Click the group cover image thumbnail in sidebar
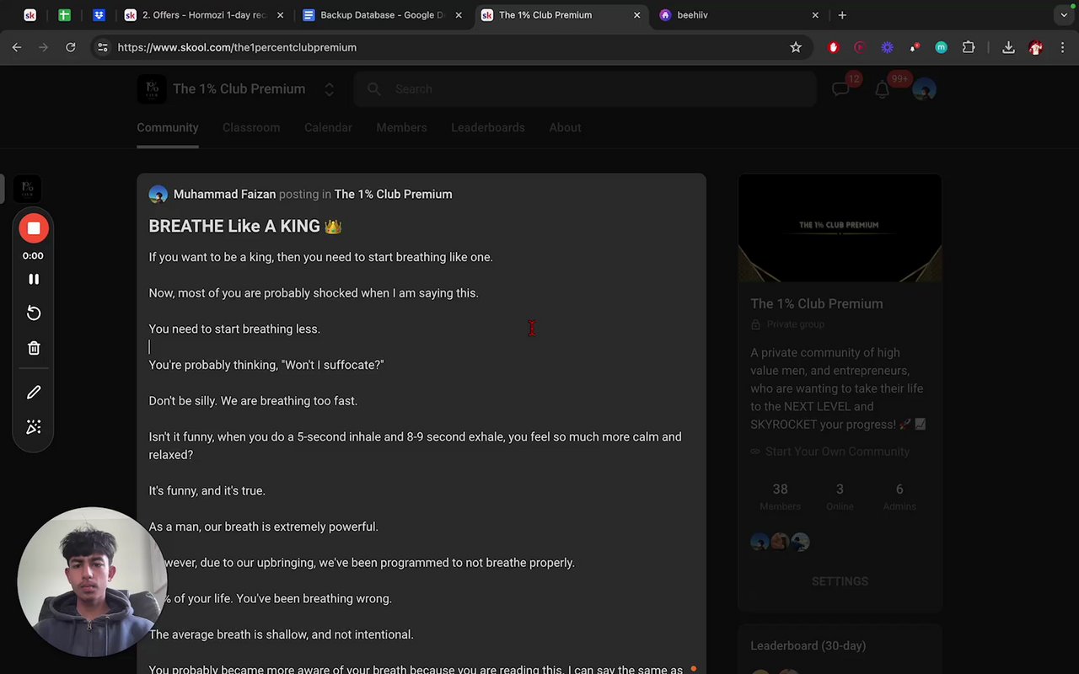The width and height of the screenshot is (1079, 674). coord(840,227)
